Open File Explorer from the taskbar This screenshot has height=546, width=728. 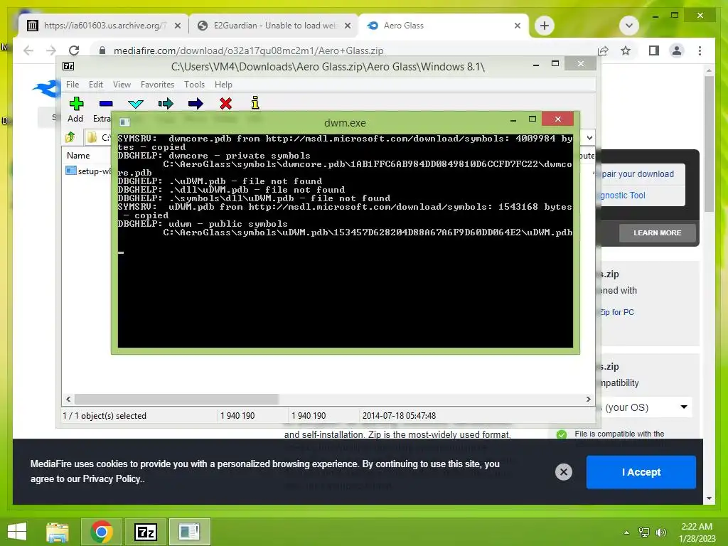click(58, 532)
